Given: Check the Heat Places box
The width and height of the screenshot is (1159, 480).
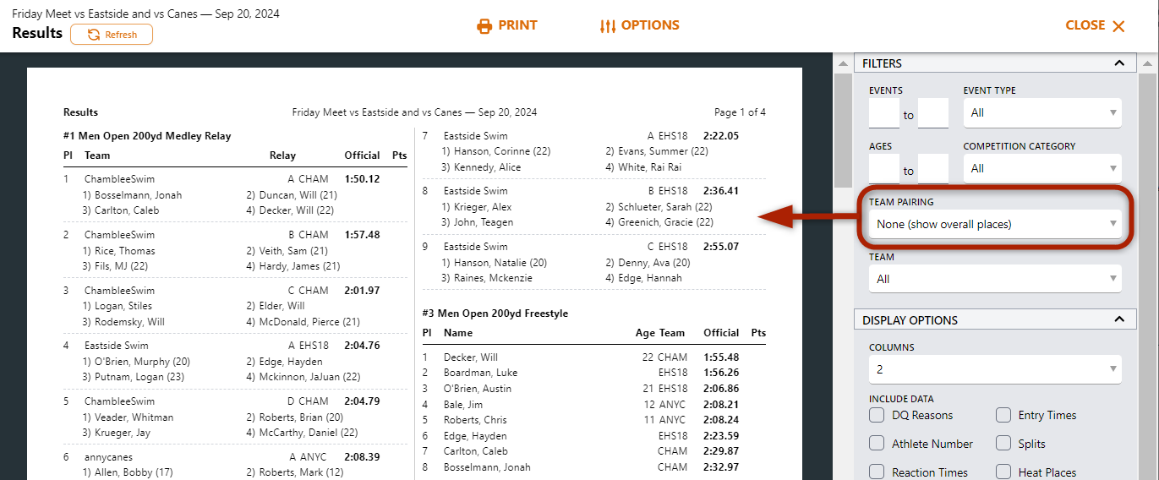Looking at the screenshot, I should (1003, 472).
